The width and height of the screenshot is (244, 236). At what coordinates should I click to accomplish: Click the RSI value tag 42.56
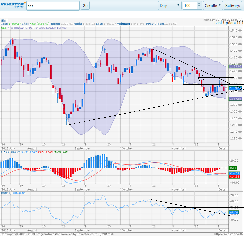pos(234,212)
